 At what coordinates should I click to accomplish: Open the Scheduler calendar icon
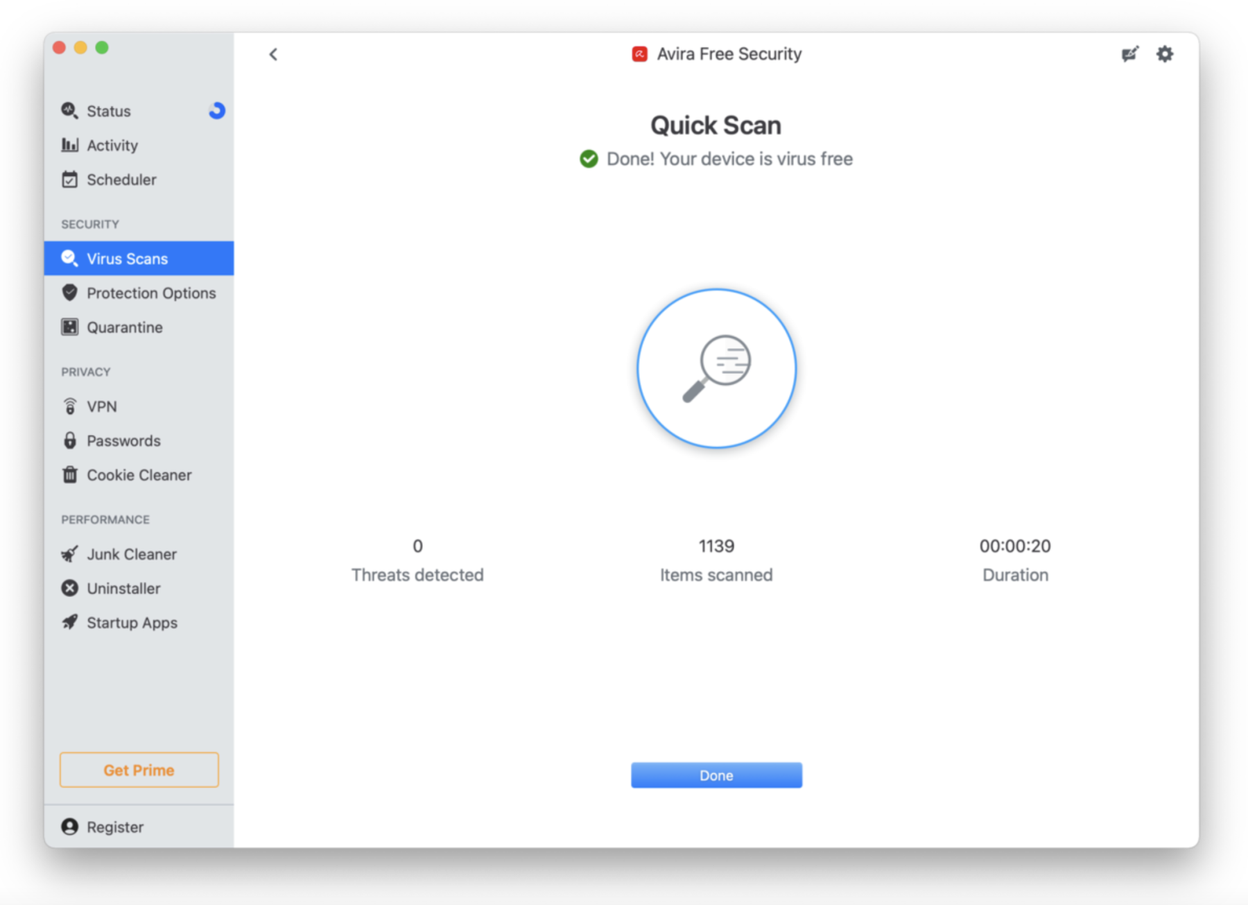tap(69, 179)
